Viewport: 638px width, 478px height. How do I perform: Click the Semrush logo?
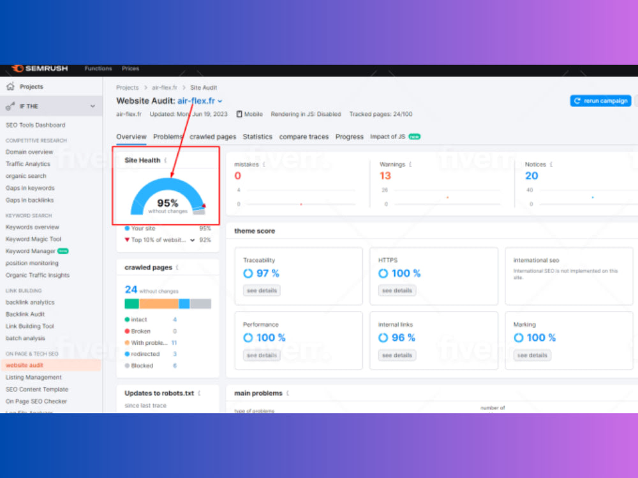pos(40,68)
